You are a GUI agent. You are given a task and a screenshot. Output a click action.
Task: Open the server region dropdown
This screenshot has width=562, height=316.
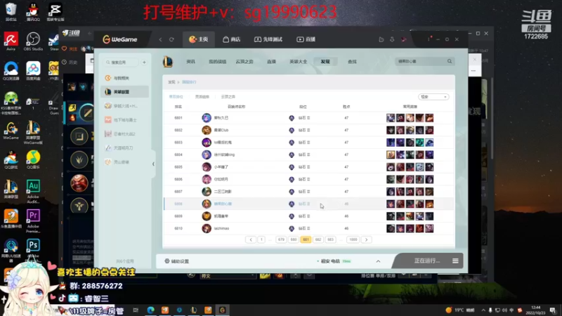click(433, 97)
